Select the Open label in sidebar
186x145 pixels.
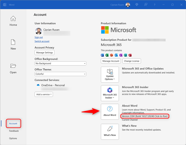point(13,72)
